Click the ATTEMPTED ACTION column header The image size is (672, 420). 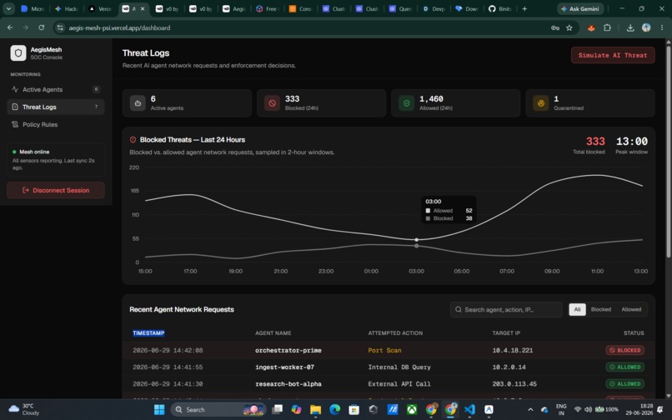[x=395, y=333]
